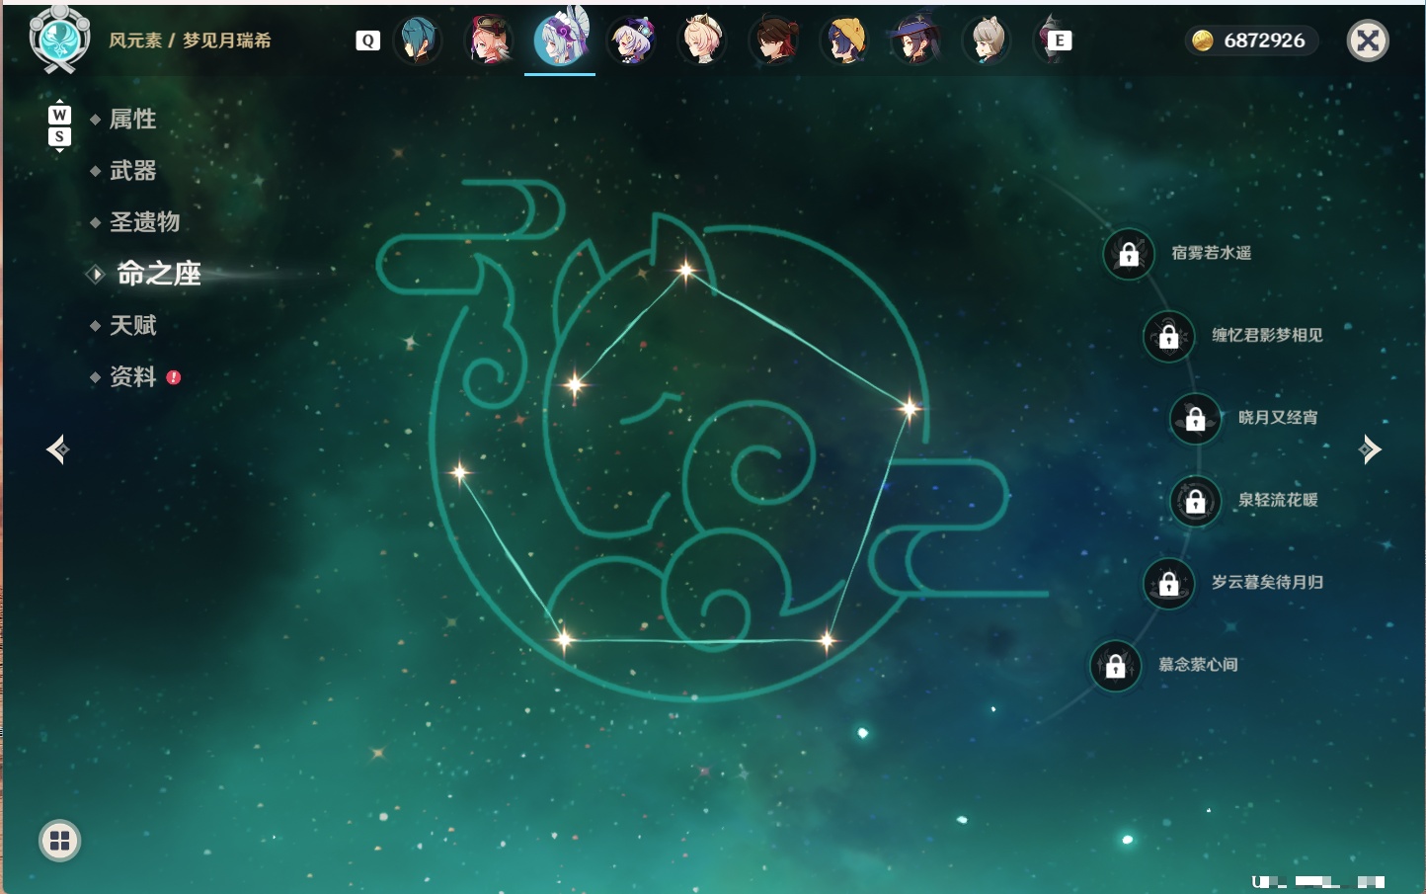Click the 晓月又经宵 lock icon

[1196, 418]
